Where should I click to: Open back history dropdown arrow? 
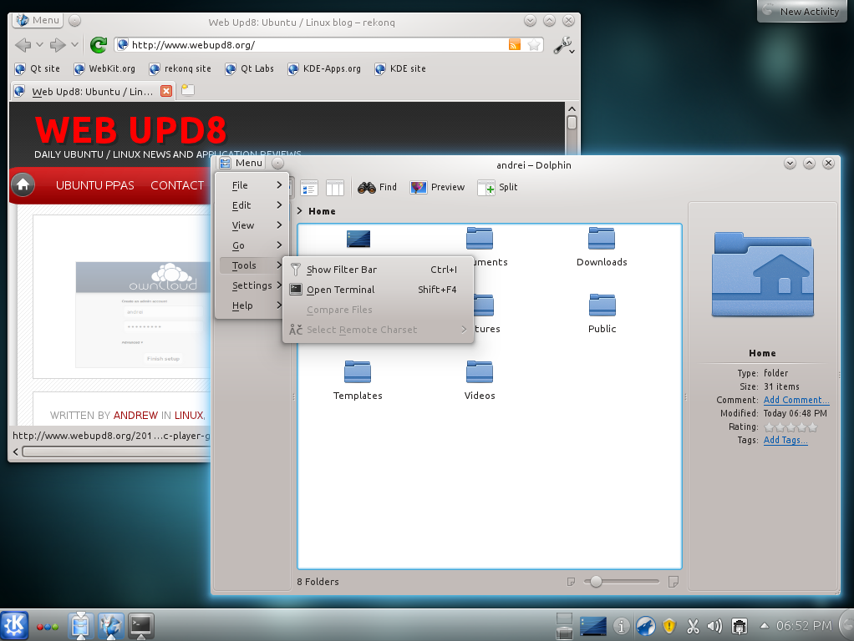coord(39,44)
